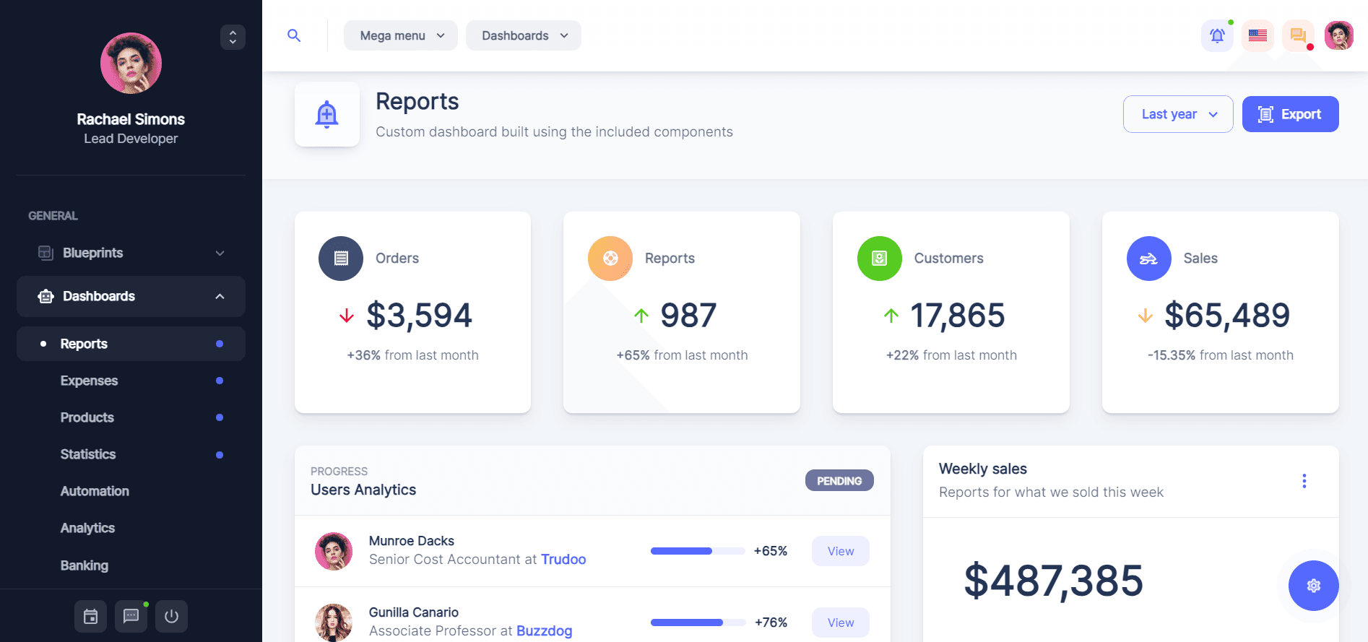
Task: Select Expenses in the sidebar menu
Action: pyautogui.click(x=89, y=381)
